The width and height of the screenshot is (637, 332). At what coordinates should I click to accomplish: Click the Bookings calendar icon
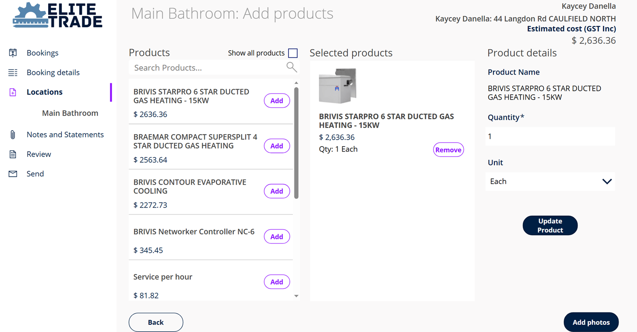13,53
